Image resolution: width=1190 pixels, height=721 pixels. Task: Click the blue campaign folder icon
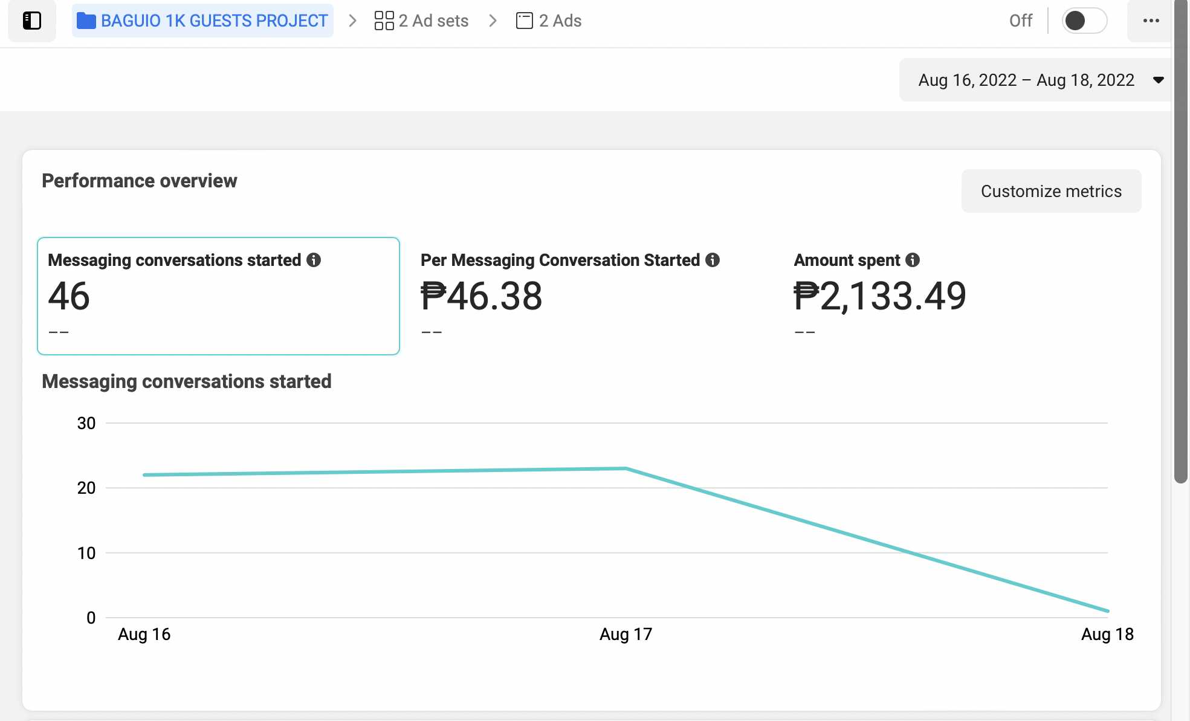86,21
